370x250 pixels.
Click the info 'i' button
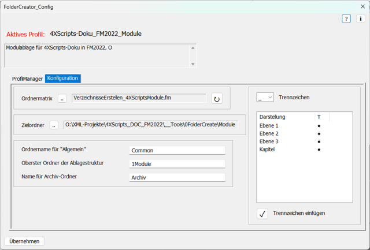click(x=360, y=19)
